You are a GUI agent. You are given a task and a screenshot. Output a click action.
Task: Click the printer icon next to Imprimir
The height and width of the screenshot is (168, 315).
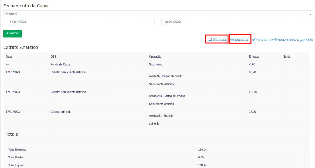pyautogui.click(x=232, y=40)
